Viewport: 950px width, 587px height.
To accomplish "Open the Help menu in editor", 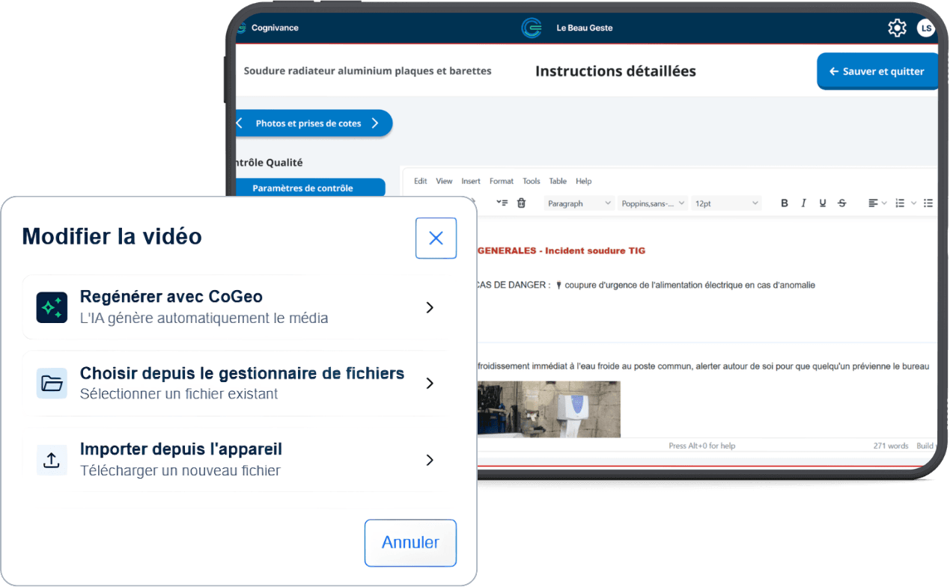I will click(584, 181).
